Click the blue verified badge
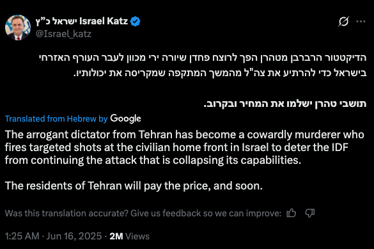The width and height of the screenshot is (374, 249). (136, 22)
